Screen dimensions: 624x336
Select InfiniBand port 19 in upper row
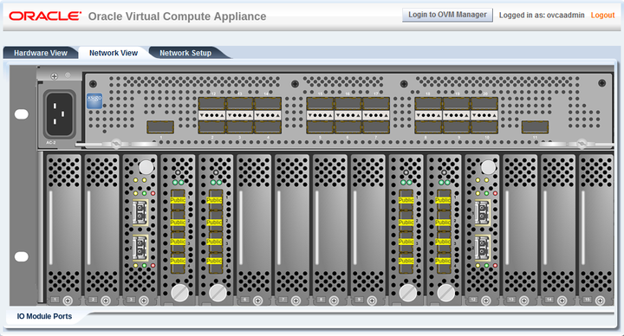[457, 103]
